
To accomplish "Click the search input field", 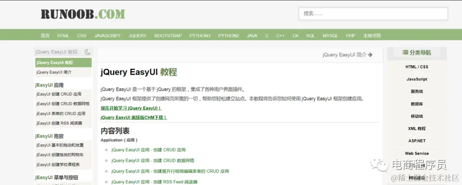I will click(x=373, y=14).
